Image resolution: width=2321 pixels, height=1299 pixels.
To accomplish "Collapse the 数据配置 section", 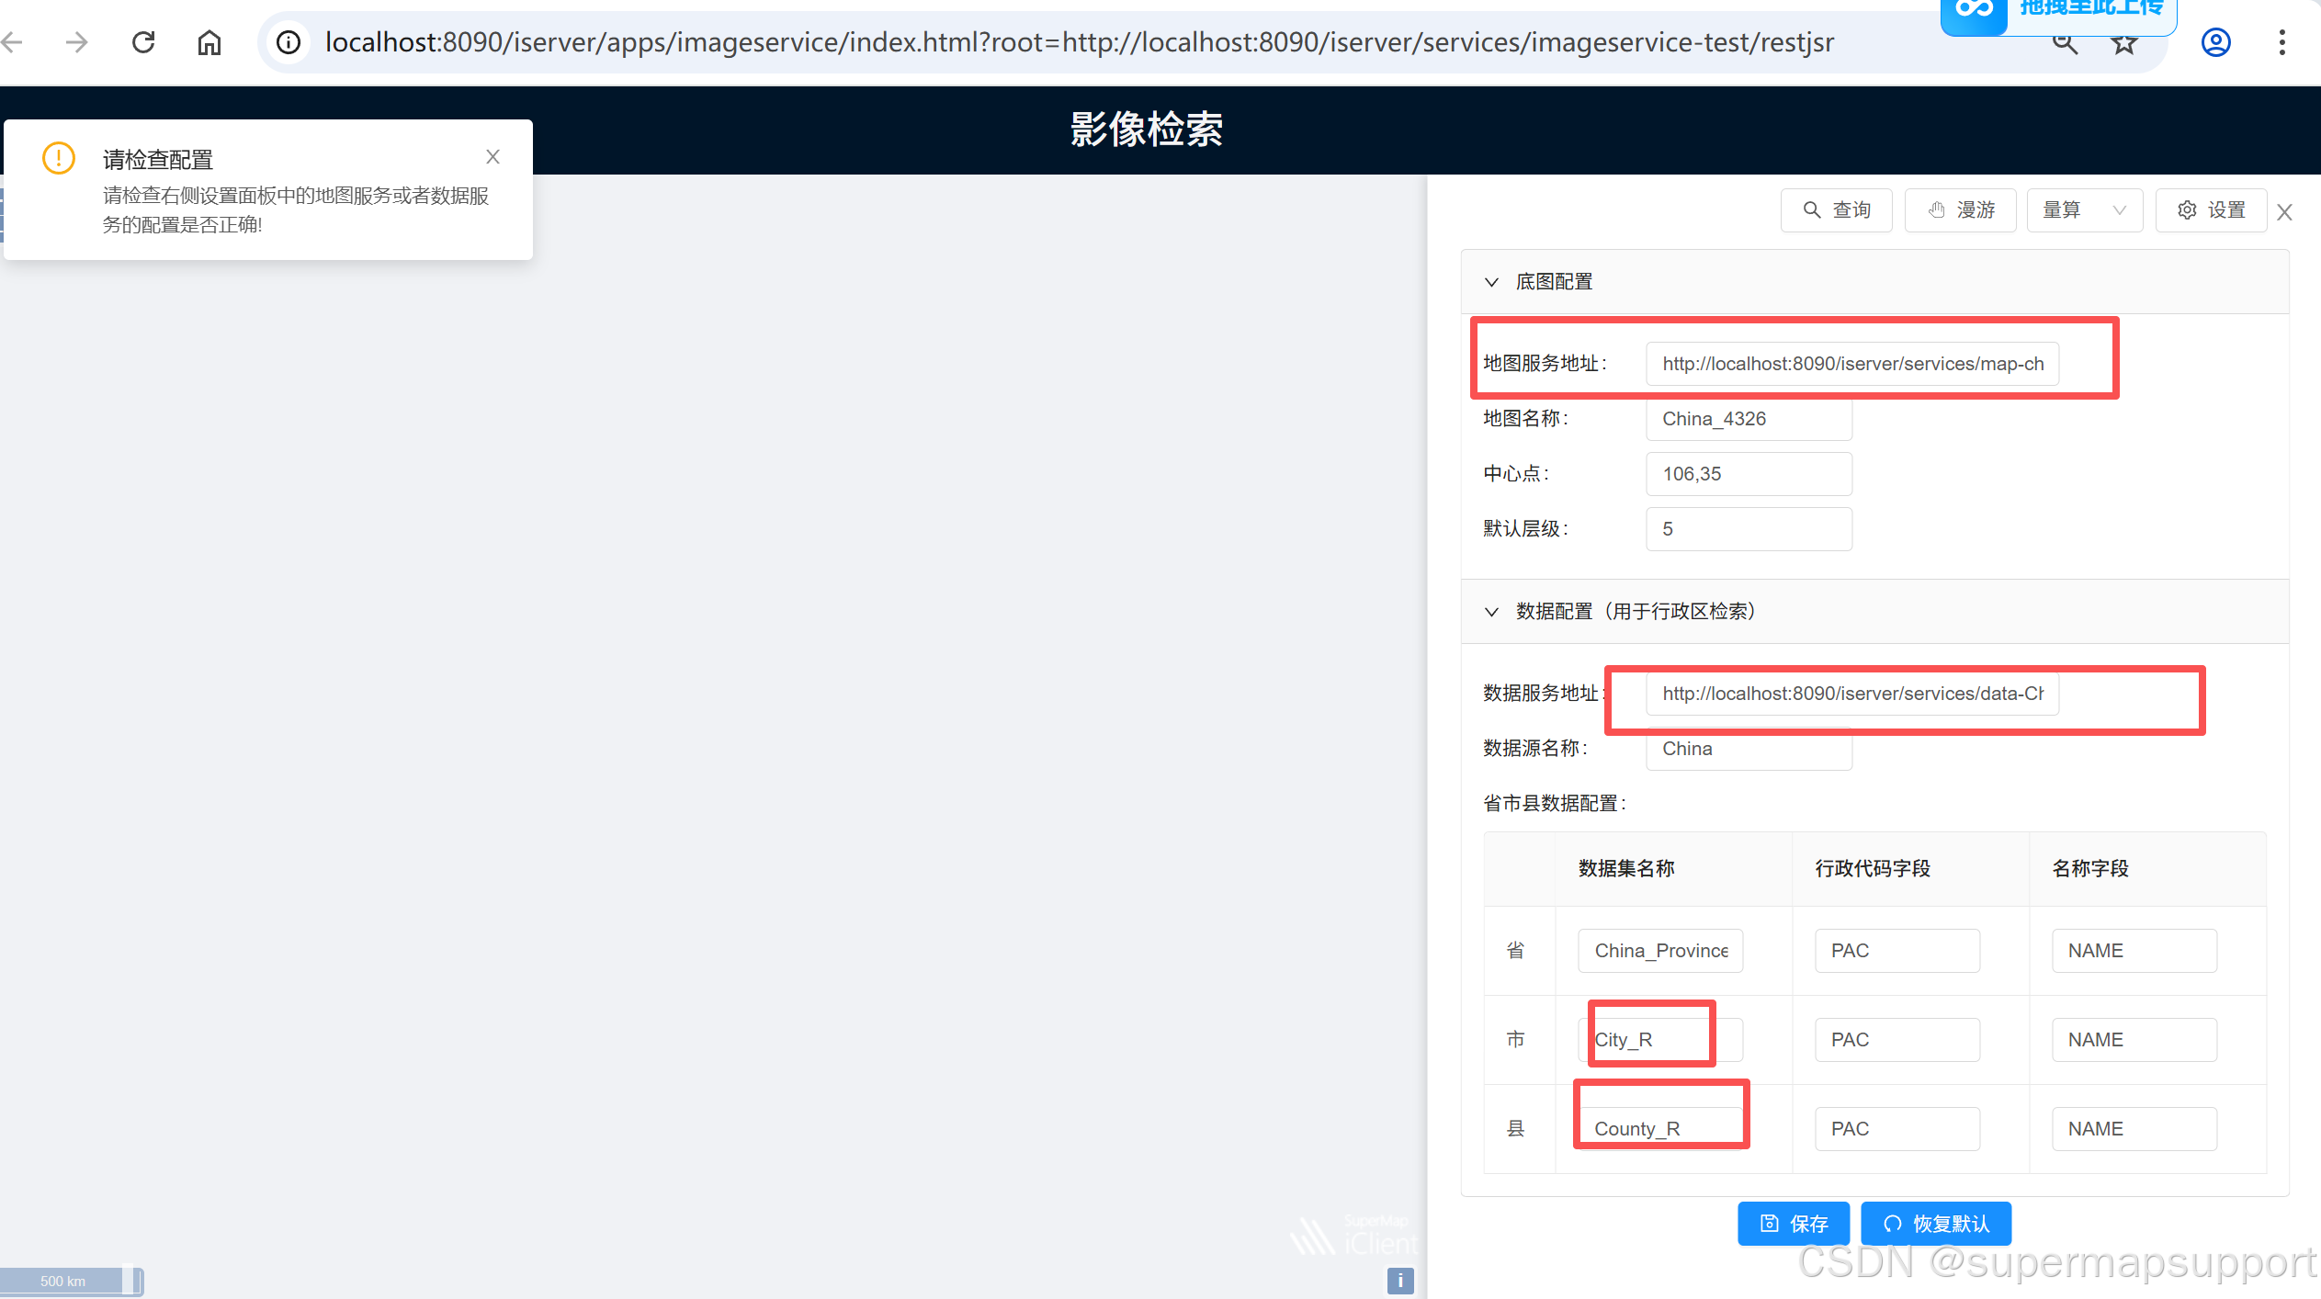I will coord(1492,611).
